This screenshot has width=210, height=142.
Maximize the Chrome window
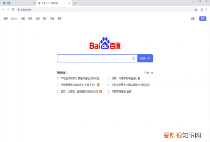[200, 1]
